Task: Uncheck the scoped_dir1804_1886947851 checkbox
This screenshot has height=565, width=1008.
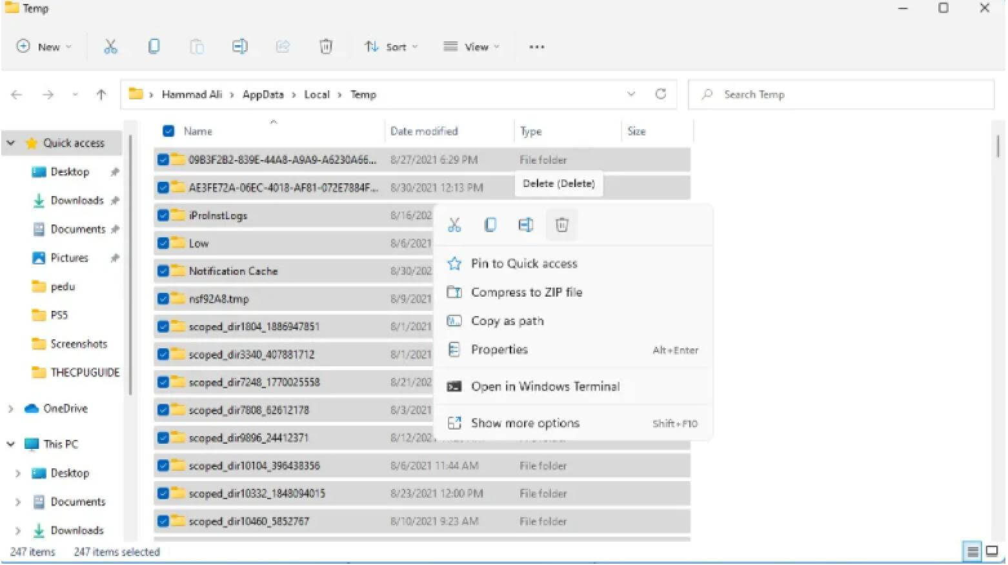Action: click(163, 326)
